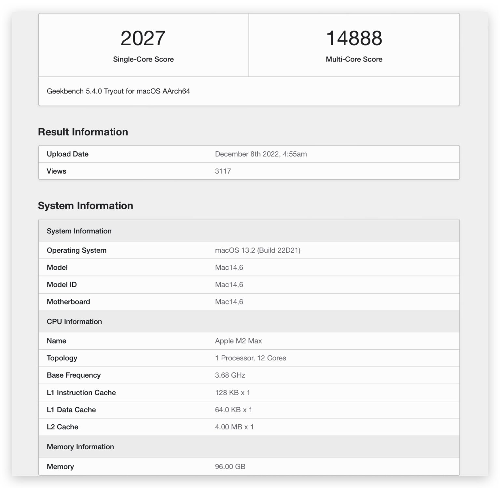Select the Motherboard label
The image size is (500, 488).
click(x=68, y=302)
